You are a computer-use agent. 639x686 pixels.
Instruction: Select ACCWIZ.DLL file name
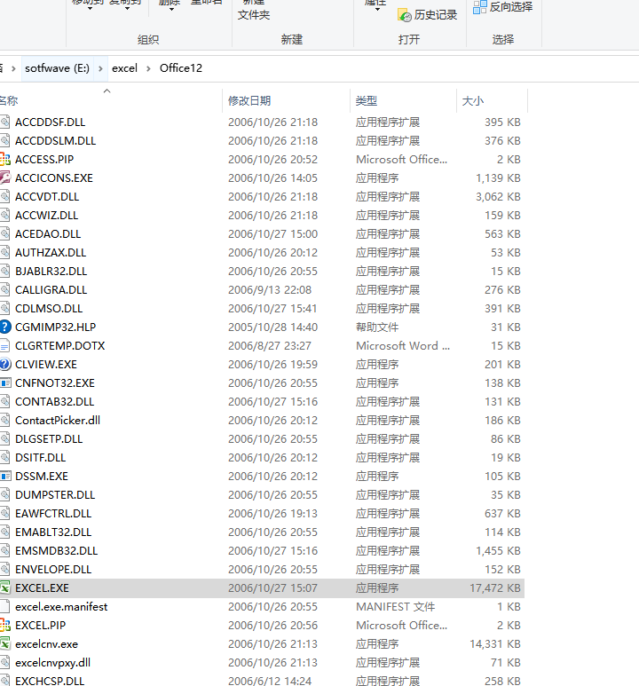[x=47, y=216]
